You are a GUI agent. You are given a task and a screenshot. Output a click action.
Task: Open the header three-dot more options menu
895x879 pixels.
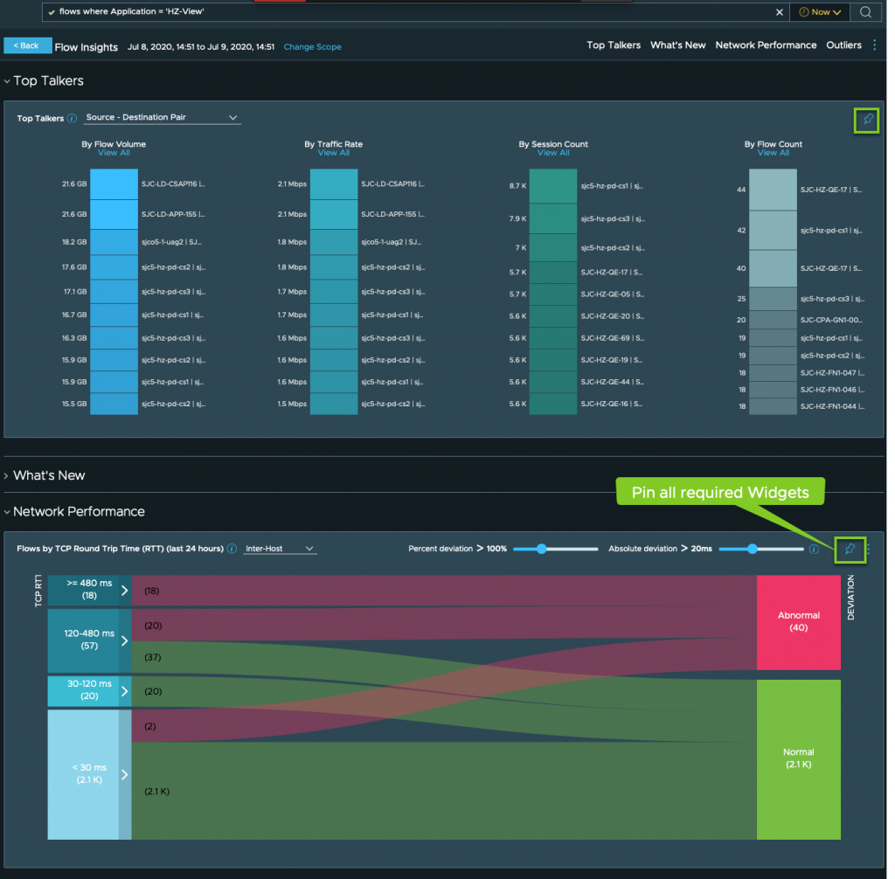point(875,45)
